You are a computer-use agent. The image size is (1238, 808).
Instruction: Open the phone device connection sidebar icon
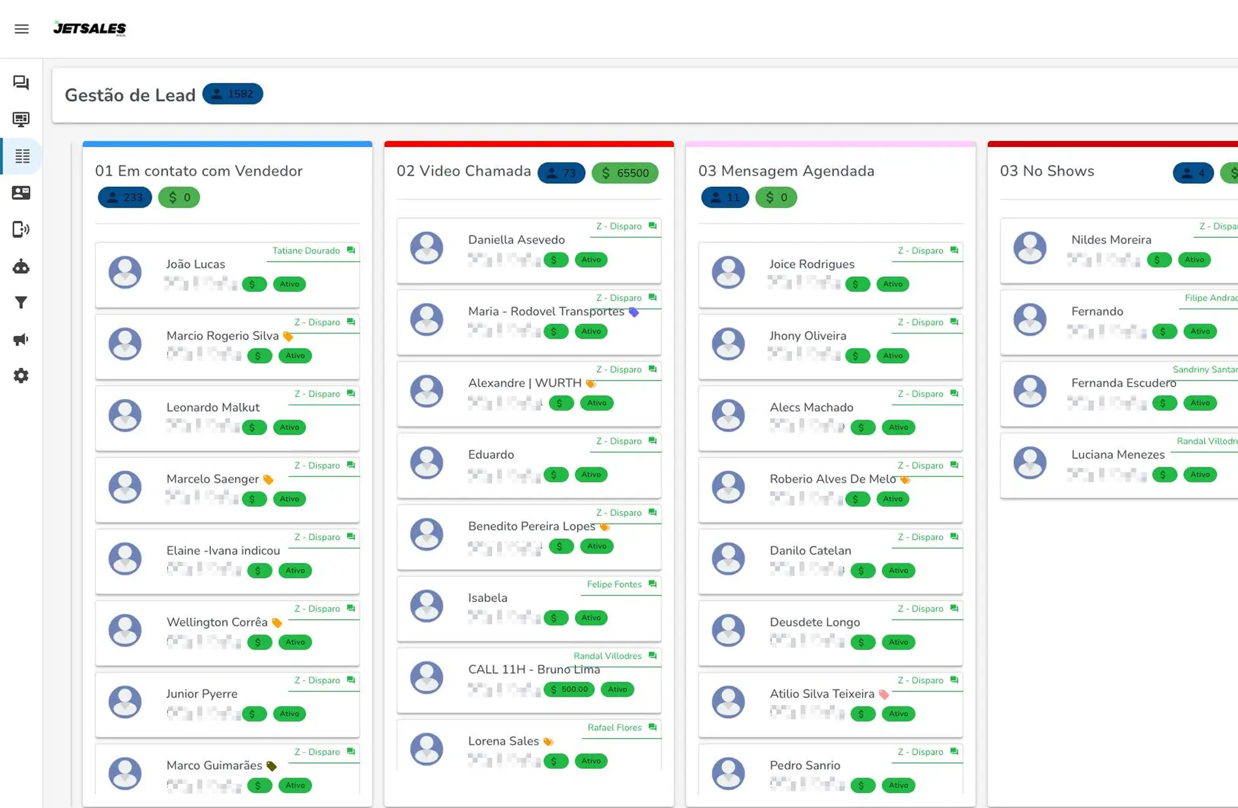21,229
